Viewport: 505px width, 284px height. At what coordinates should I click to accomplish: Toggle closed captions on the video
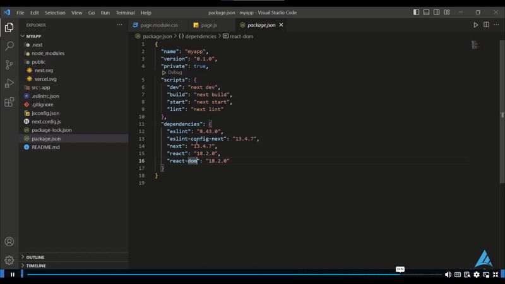[x=457, y=275]
